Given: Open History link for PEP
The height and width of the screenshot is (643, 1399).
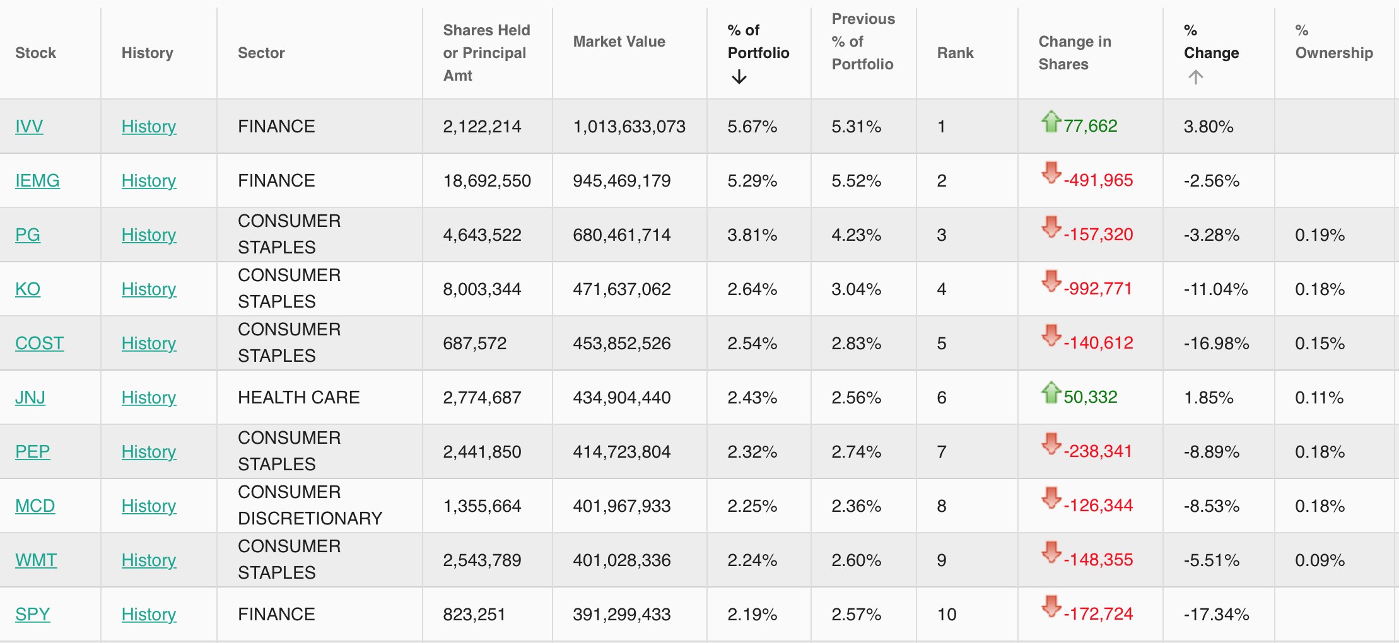Looking at the screenshot, I should (148, 452).
